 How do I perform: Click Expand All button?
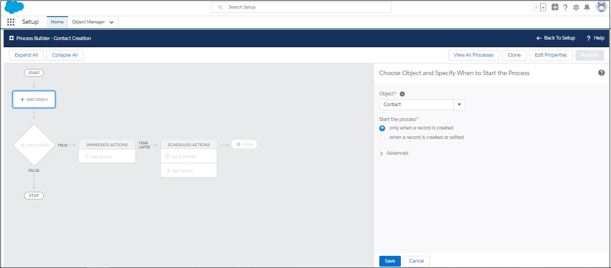point(26,55)
